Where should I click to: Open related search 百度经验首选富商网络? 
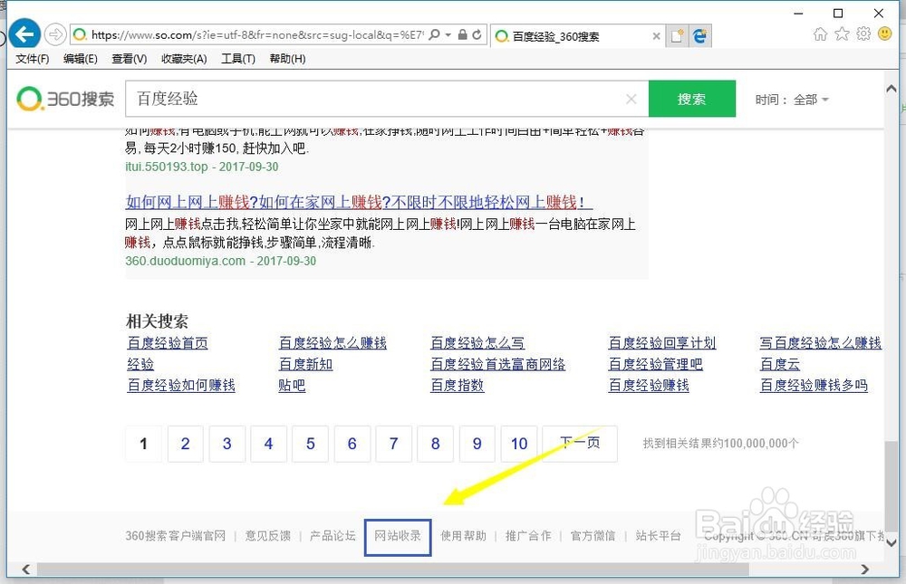[498, 365]
